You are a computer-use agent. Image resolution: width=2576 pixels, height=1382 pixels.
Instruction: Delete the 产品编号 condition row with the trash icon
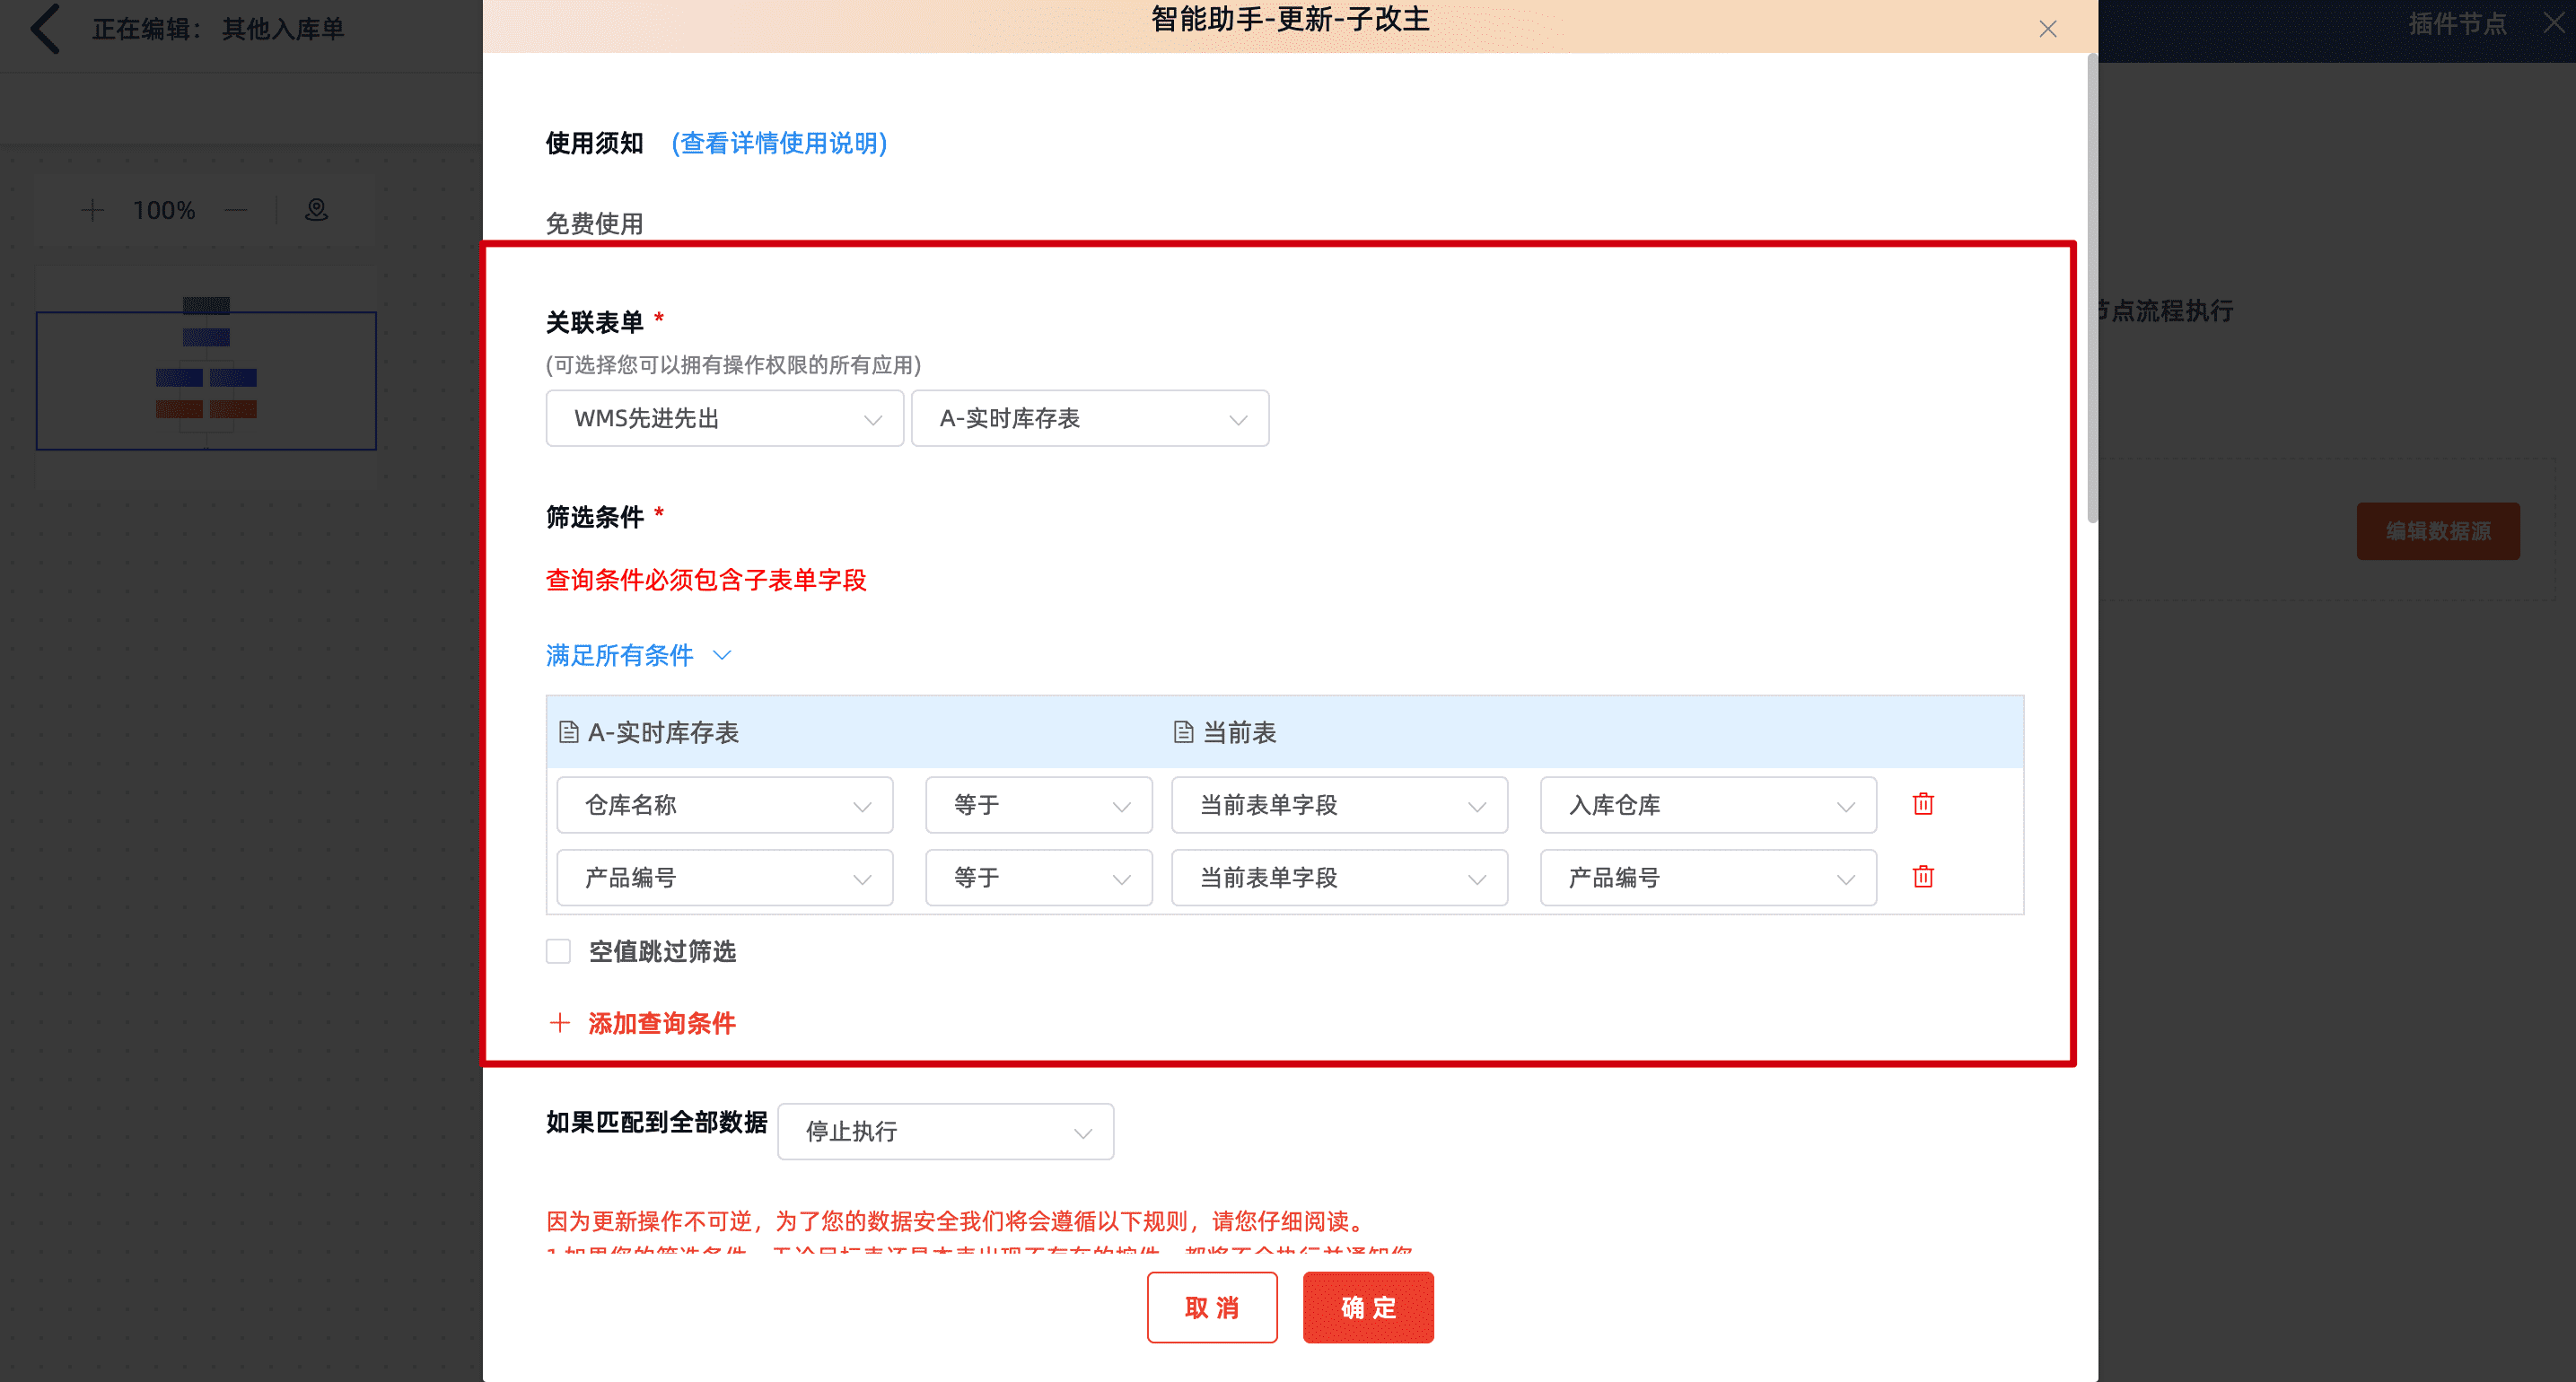(x=1922, y=877)
